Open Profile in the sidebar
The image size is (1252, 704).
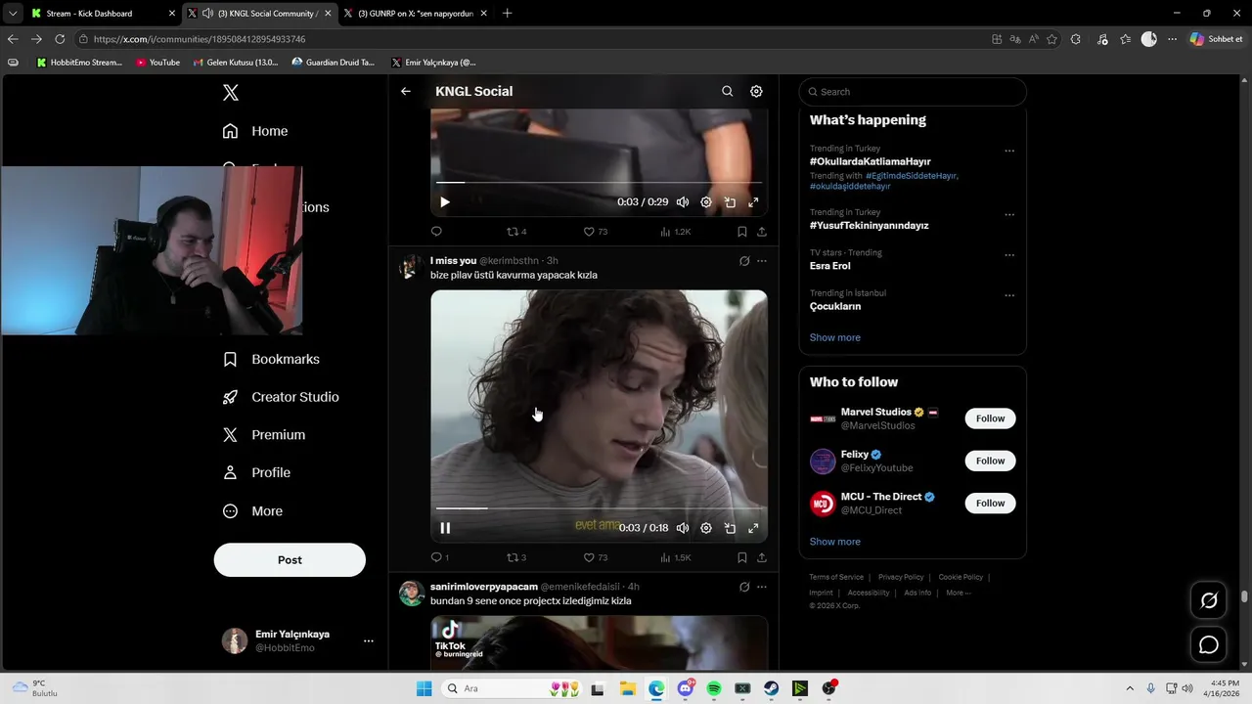[x=256, y=473]
